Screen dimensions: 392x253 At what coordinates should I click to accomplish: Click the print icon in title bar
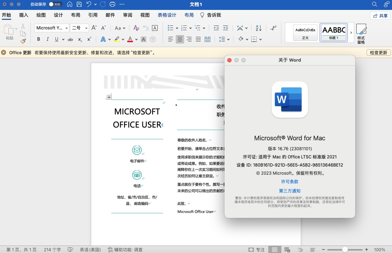pos(112,5)
